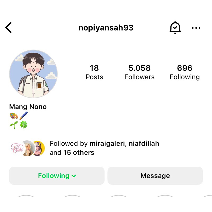Send a message via Message button
212x212 pixels.
point(155,176)
